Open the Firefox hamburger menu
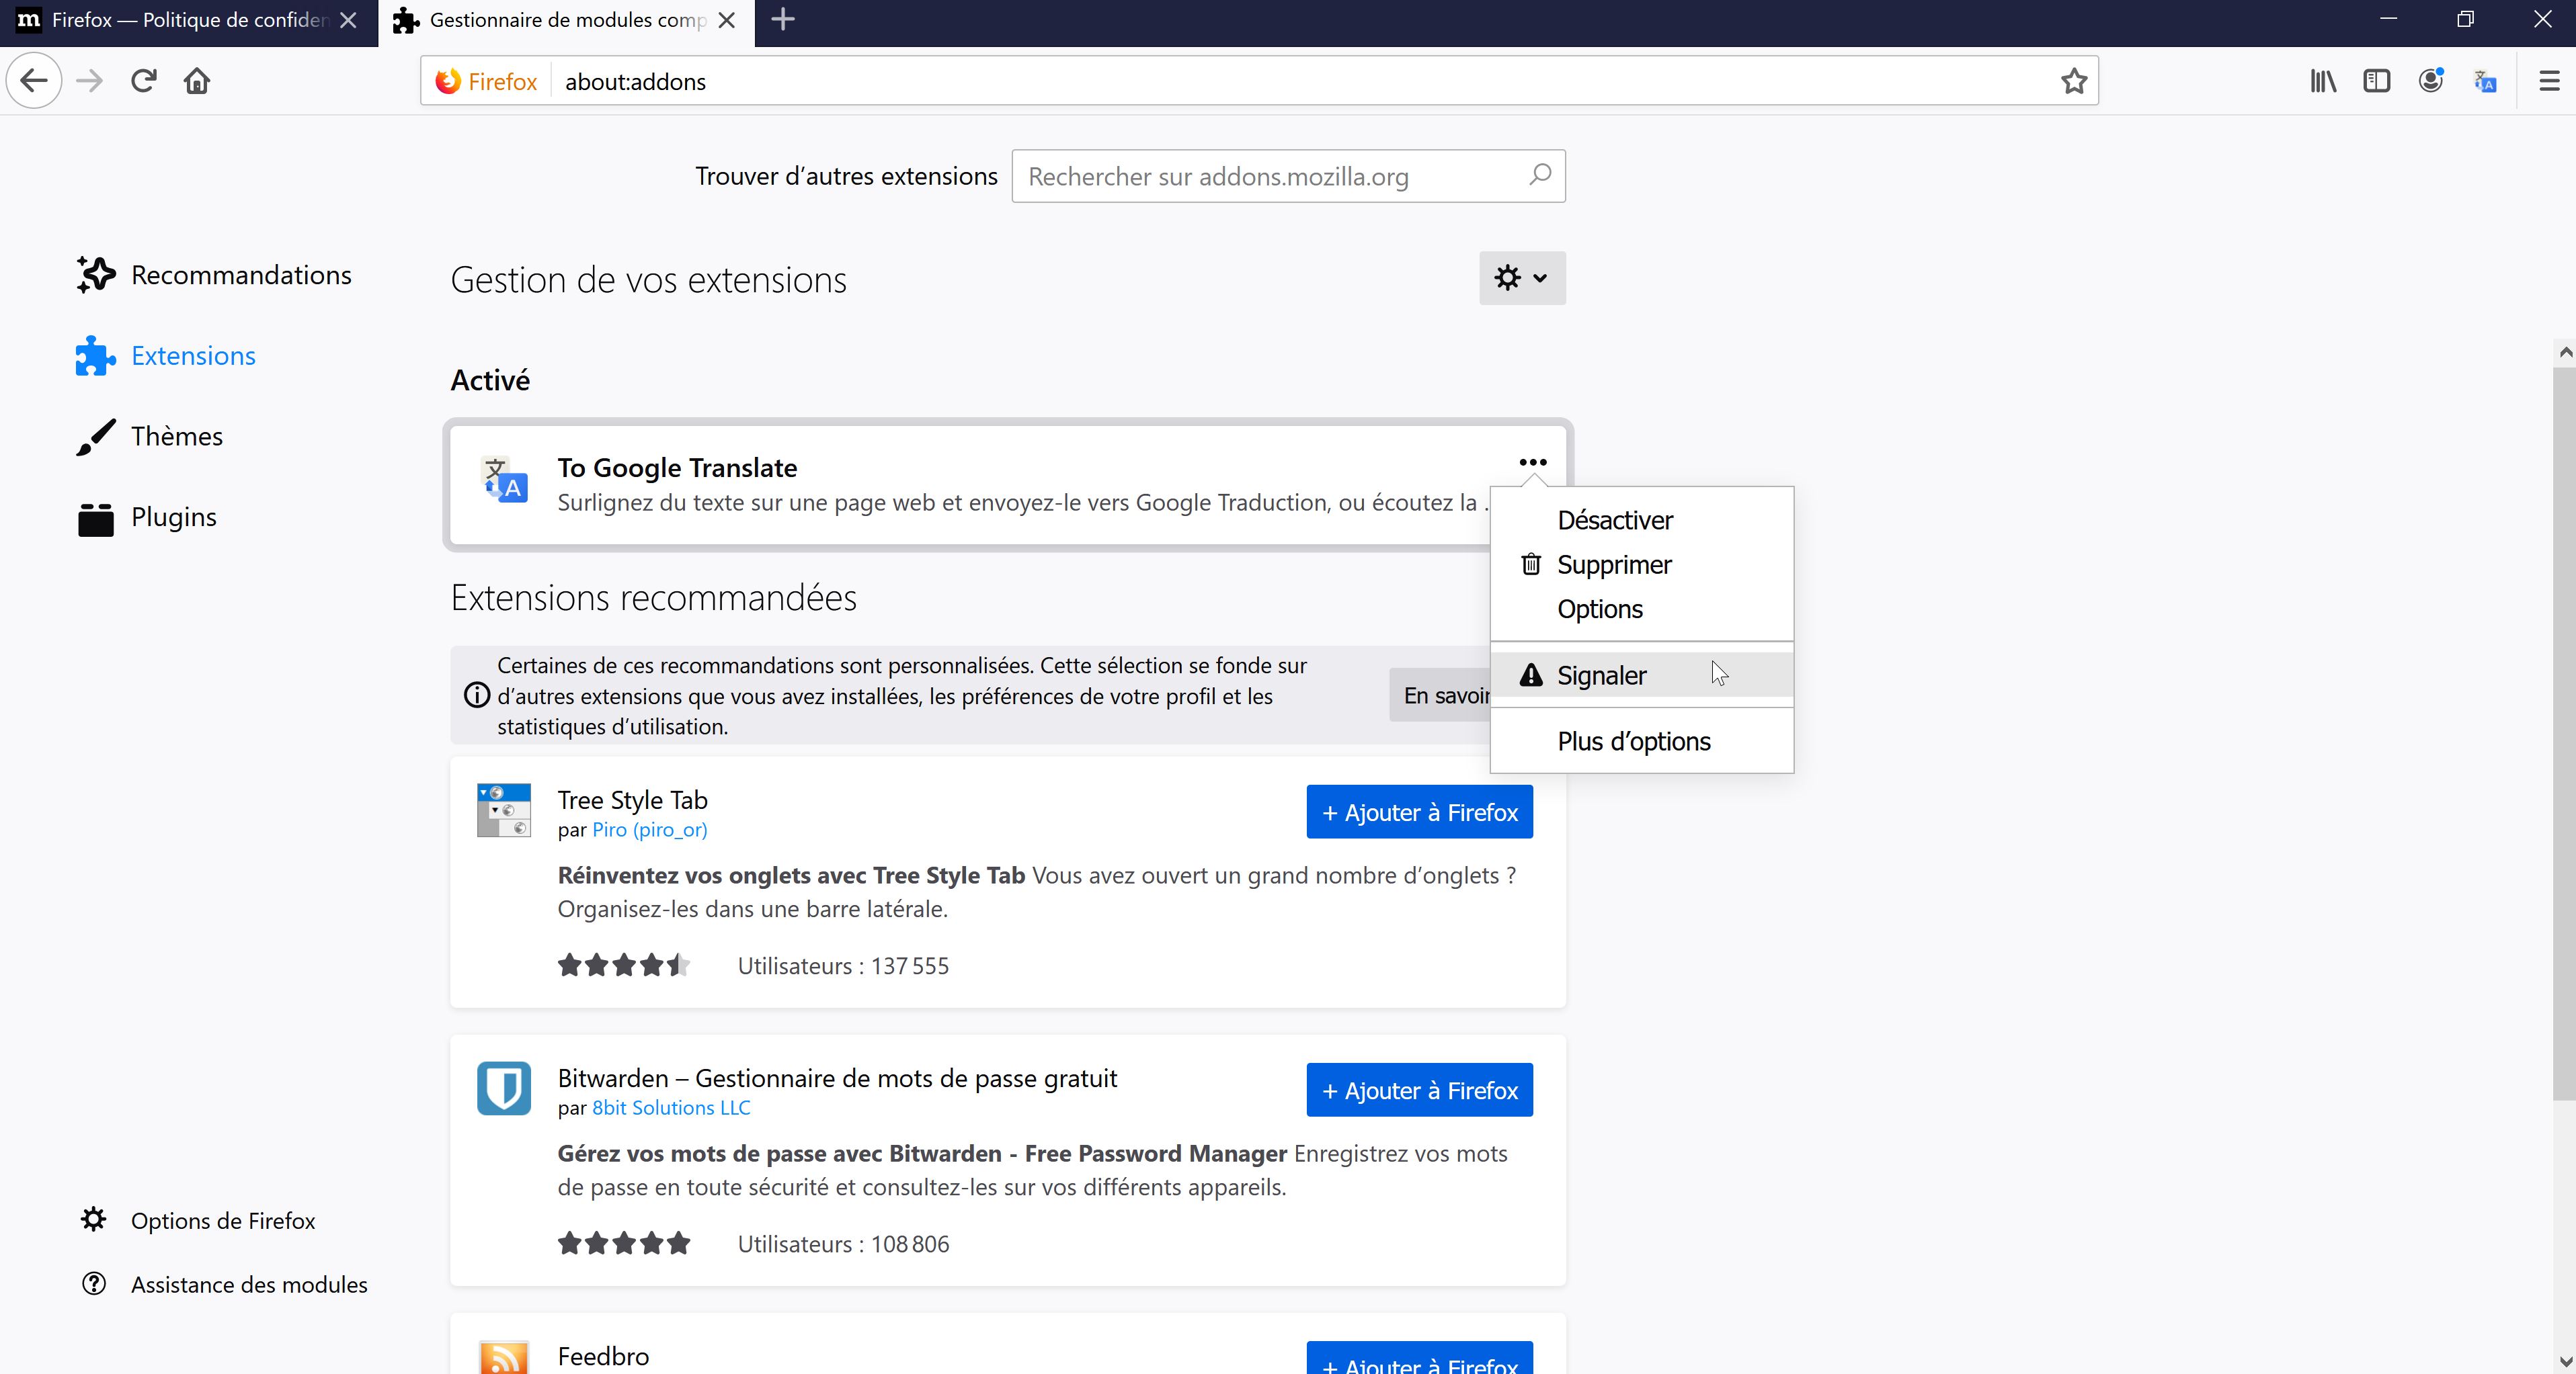 coord(2549,81)
